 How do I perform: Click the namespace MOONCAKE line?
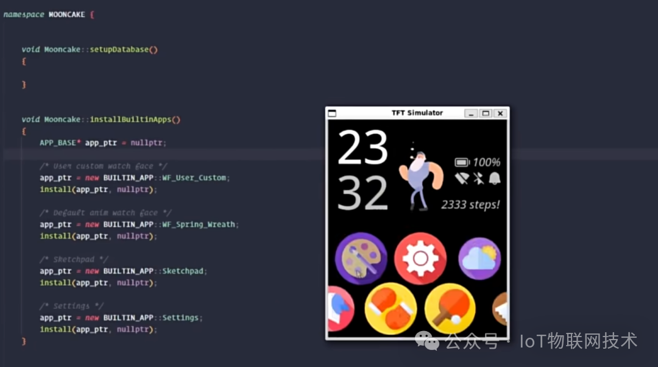click(49, 14)
